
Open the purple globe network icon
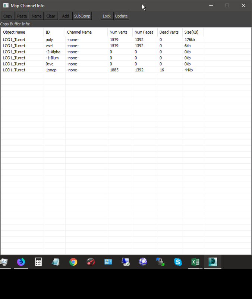click(143, 262)
